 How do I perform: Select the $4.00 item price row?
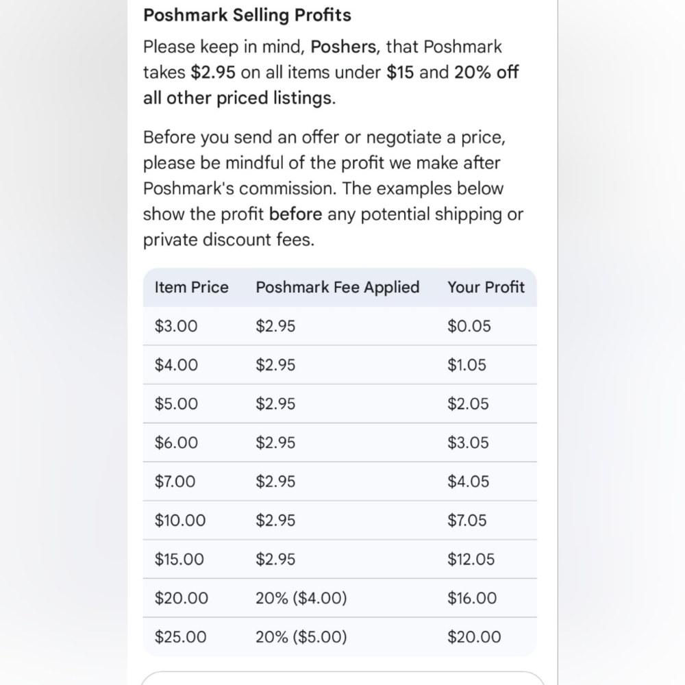pos(340,365)
